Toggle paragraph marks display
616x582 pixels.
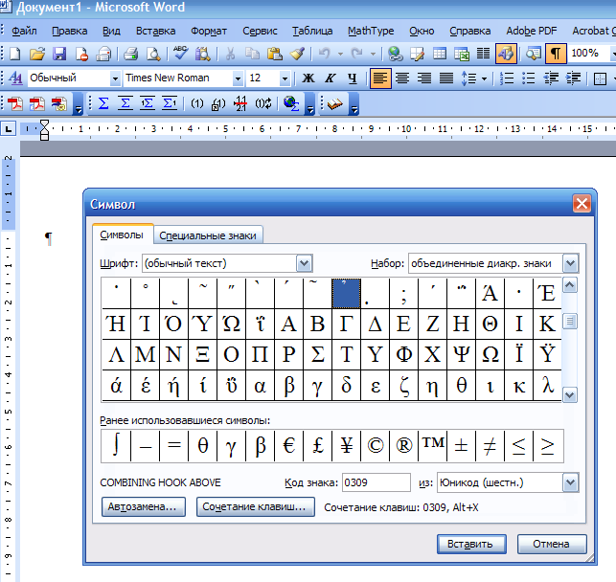pyautogui.click(x=556, y=54)
